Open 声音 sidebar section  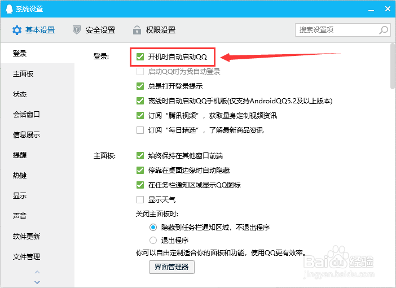pyautogui.click(x=37, y=216)
